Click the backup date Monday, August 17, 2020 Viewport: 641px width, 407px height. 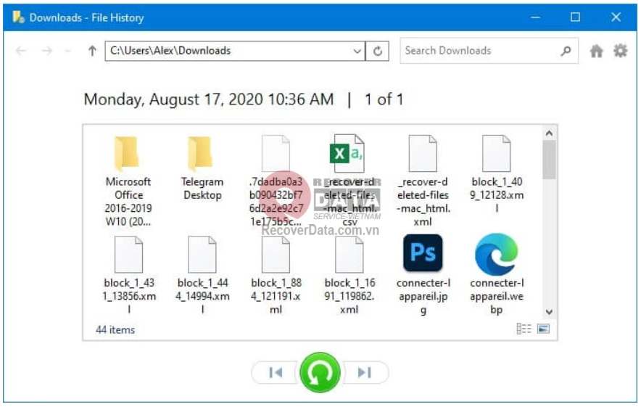click(x=209, y=99)
